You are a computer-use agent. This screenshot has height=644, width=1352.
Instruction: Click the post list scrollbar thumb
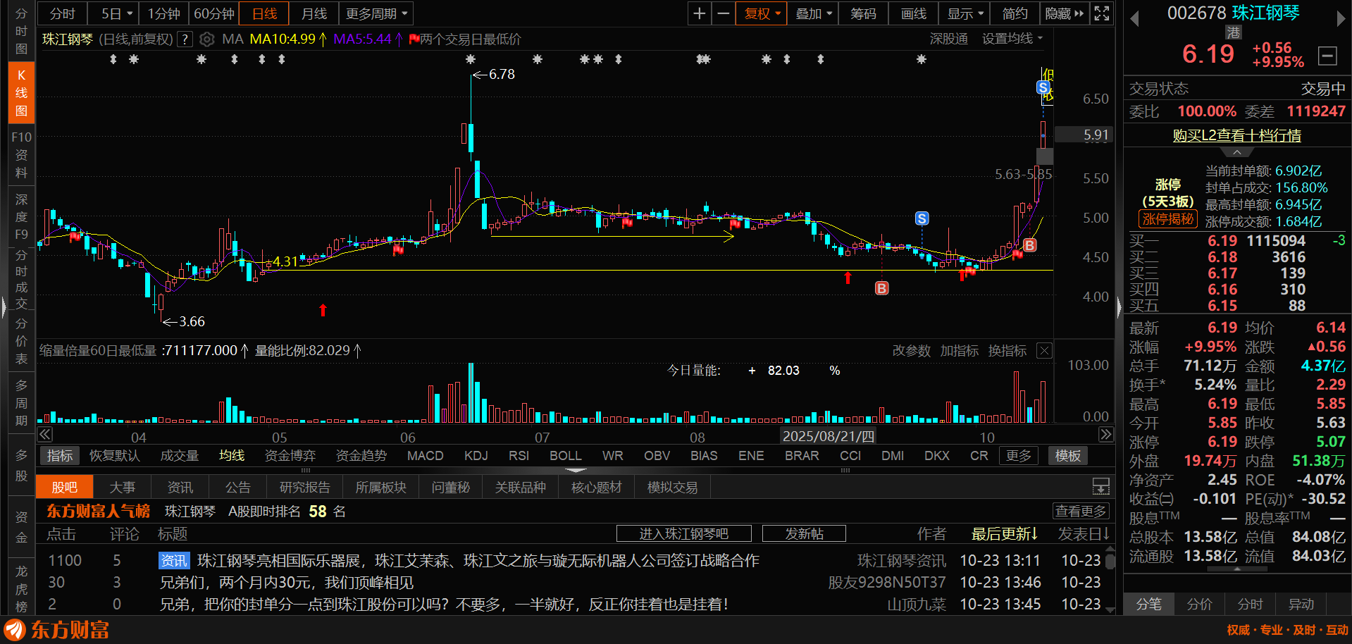click(x=1110, y=562)
